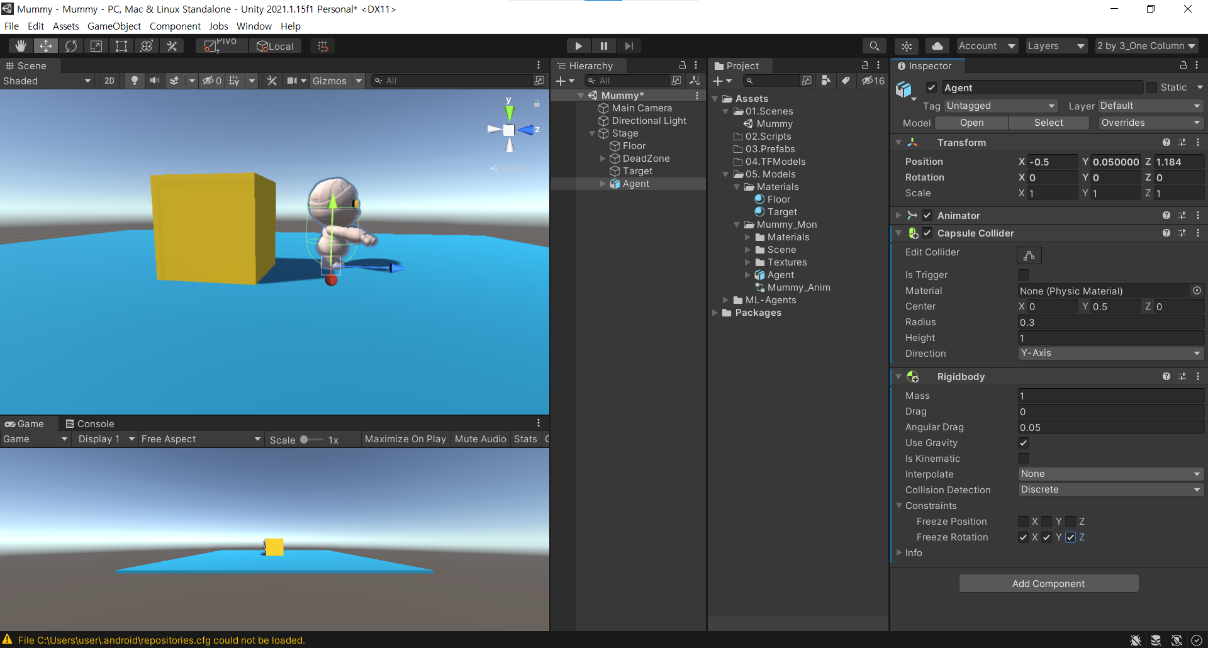Viewport: 1208px width, 648px height.
Task: Toggle 2D scene view mode
Action: tap(109, 81)
